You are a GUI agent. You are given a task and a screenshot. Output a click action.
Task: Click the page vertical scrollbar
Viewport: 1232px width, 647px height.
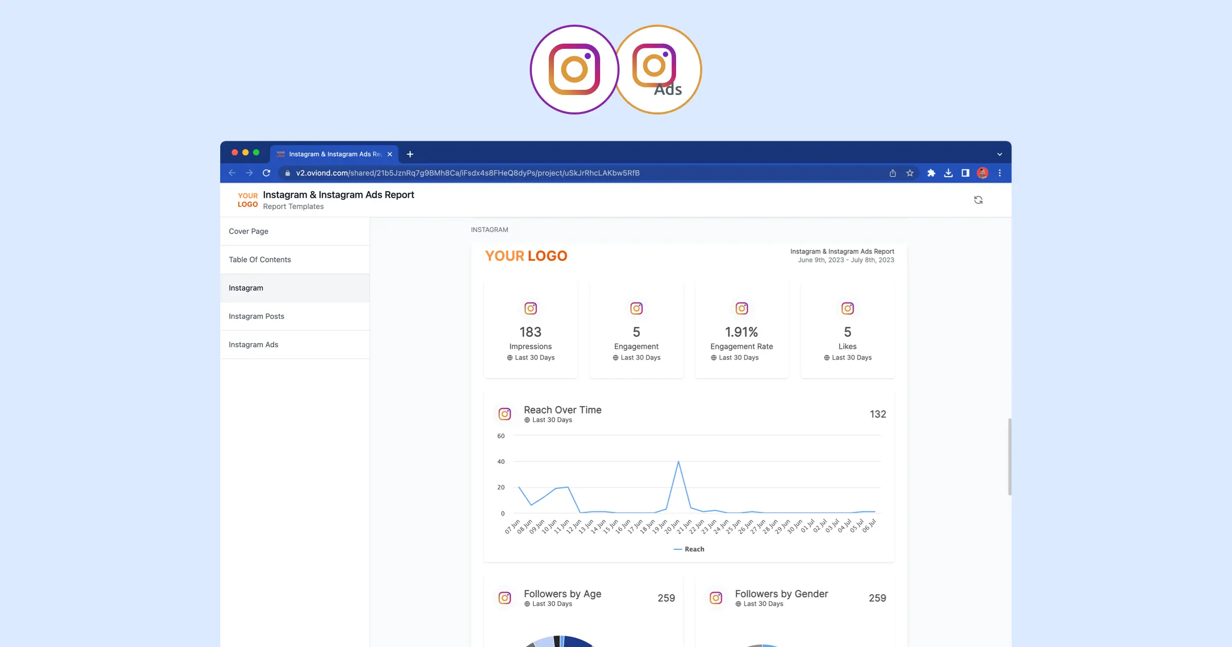click(x=1009, y=456)
